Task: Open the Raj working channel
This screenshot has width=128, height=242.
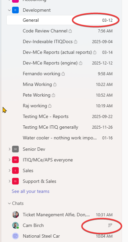Action: point(35,106)
